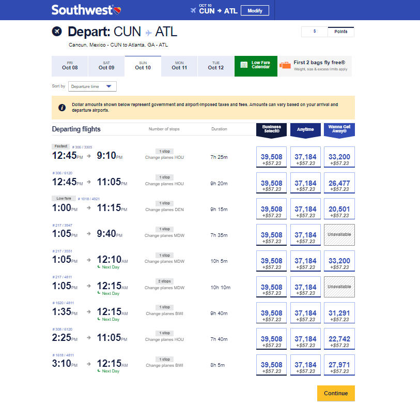420x403 pixels.
Task: Click the suitcase icon on the bags fly free banner
Action: click(284, 66)
